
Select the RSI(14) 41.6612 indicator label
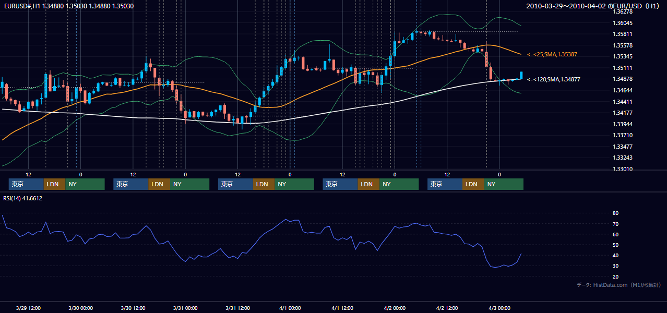pos(23,198)
